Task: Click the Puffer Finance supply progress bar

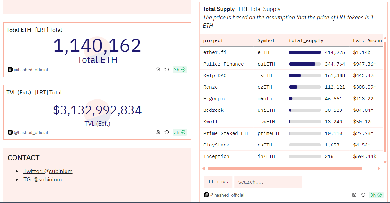Action: [x=305, y=64]
